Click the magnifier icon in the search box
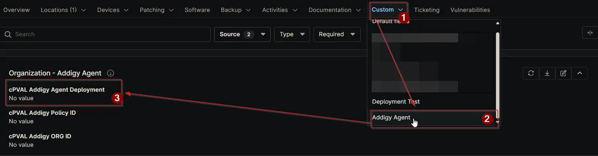This screenshot has width=598, height=156. coord(8,34)
